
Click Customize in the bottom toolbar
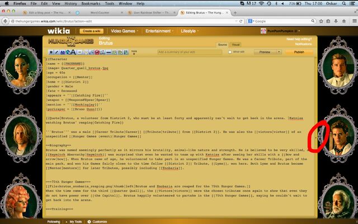coord(97,222)
